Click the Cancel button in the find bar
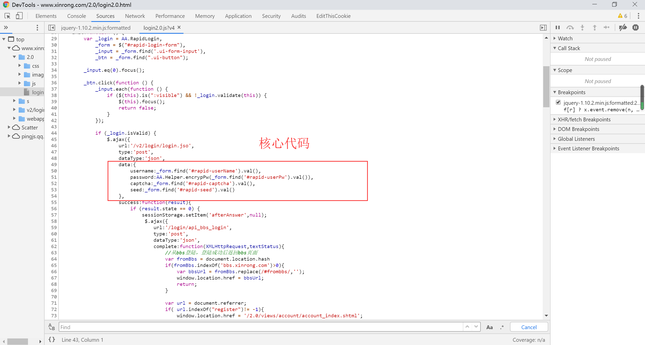645x345 pixels. coord(529,327)
